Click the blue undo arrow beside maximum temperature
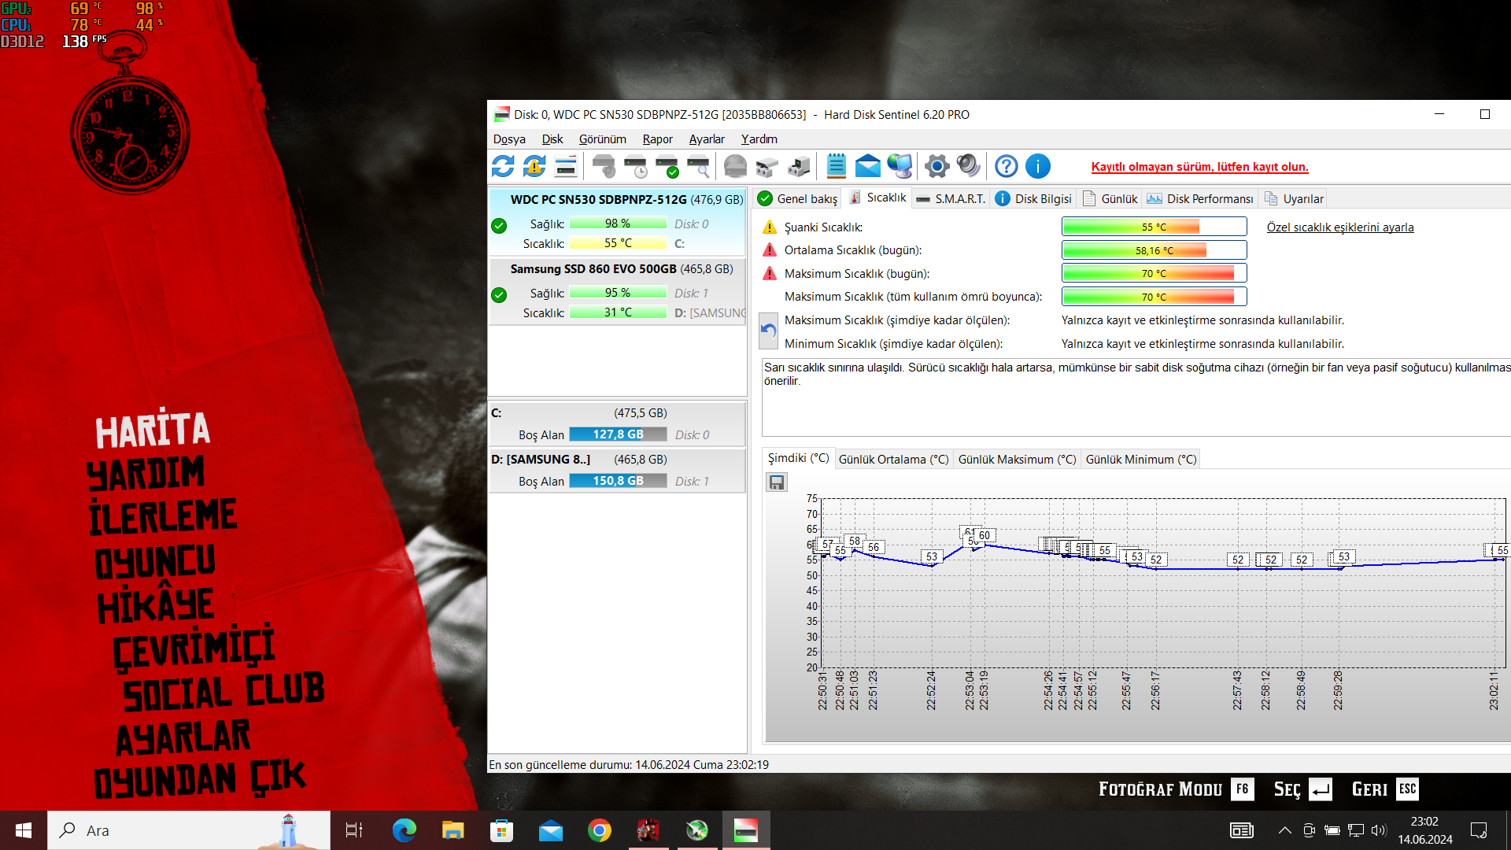Screen dimensions: 1511x850 pyautogui.click(x=769, y=331)
